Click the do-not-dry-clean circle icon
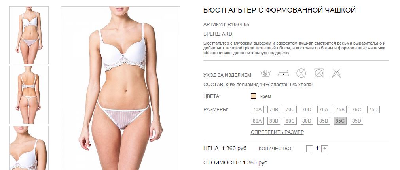The width and height of the screenshot is (400, 170). pyautogui.click(x=301, y=74)
